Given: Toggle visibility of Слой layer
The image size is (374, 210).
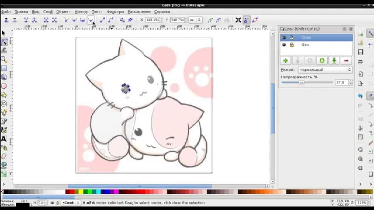Looking at the screenshot, I should point(284,38).
